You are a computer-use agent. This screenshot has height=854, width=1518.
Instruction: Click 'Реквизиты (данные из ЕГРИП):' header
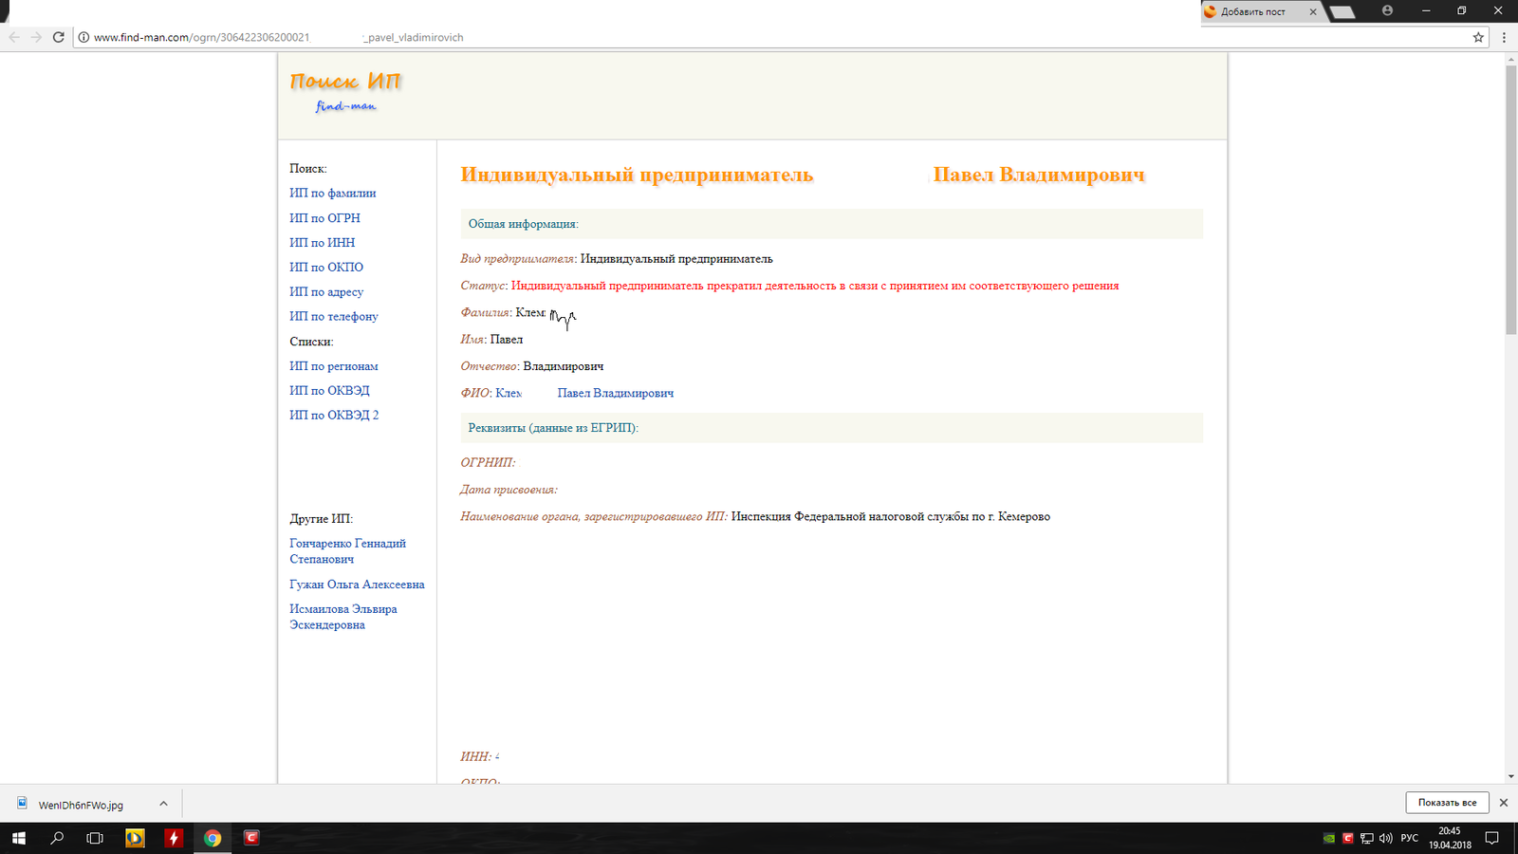click(x=832, y=428)
